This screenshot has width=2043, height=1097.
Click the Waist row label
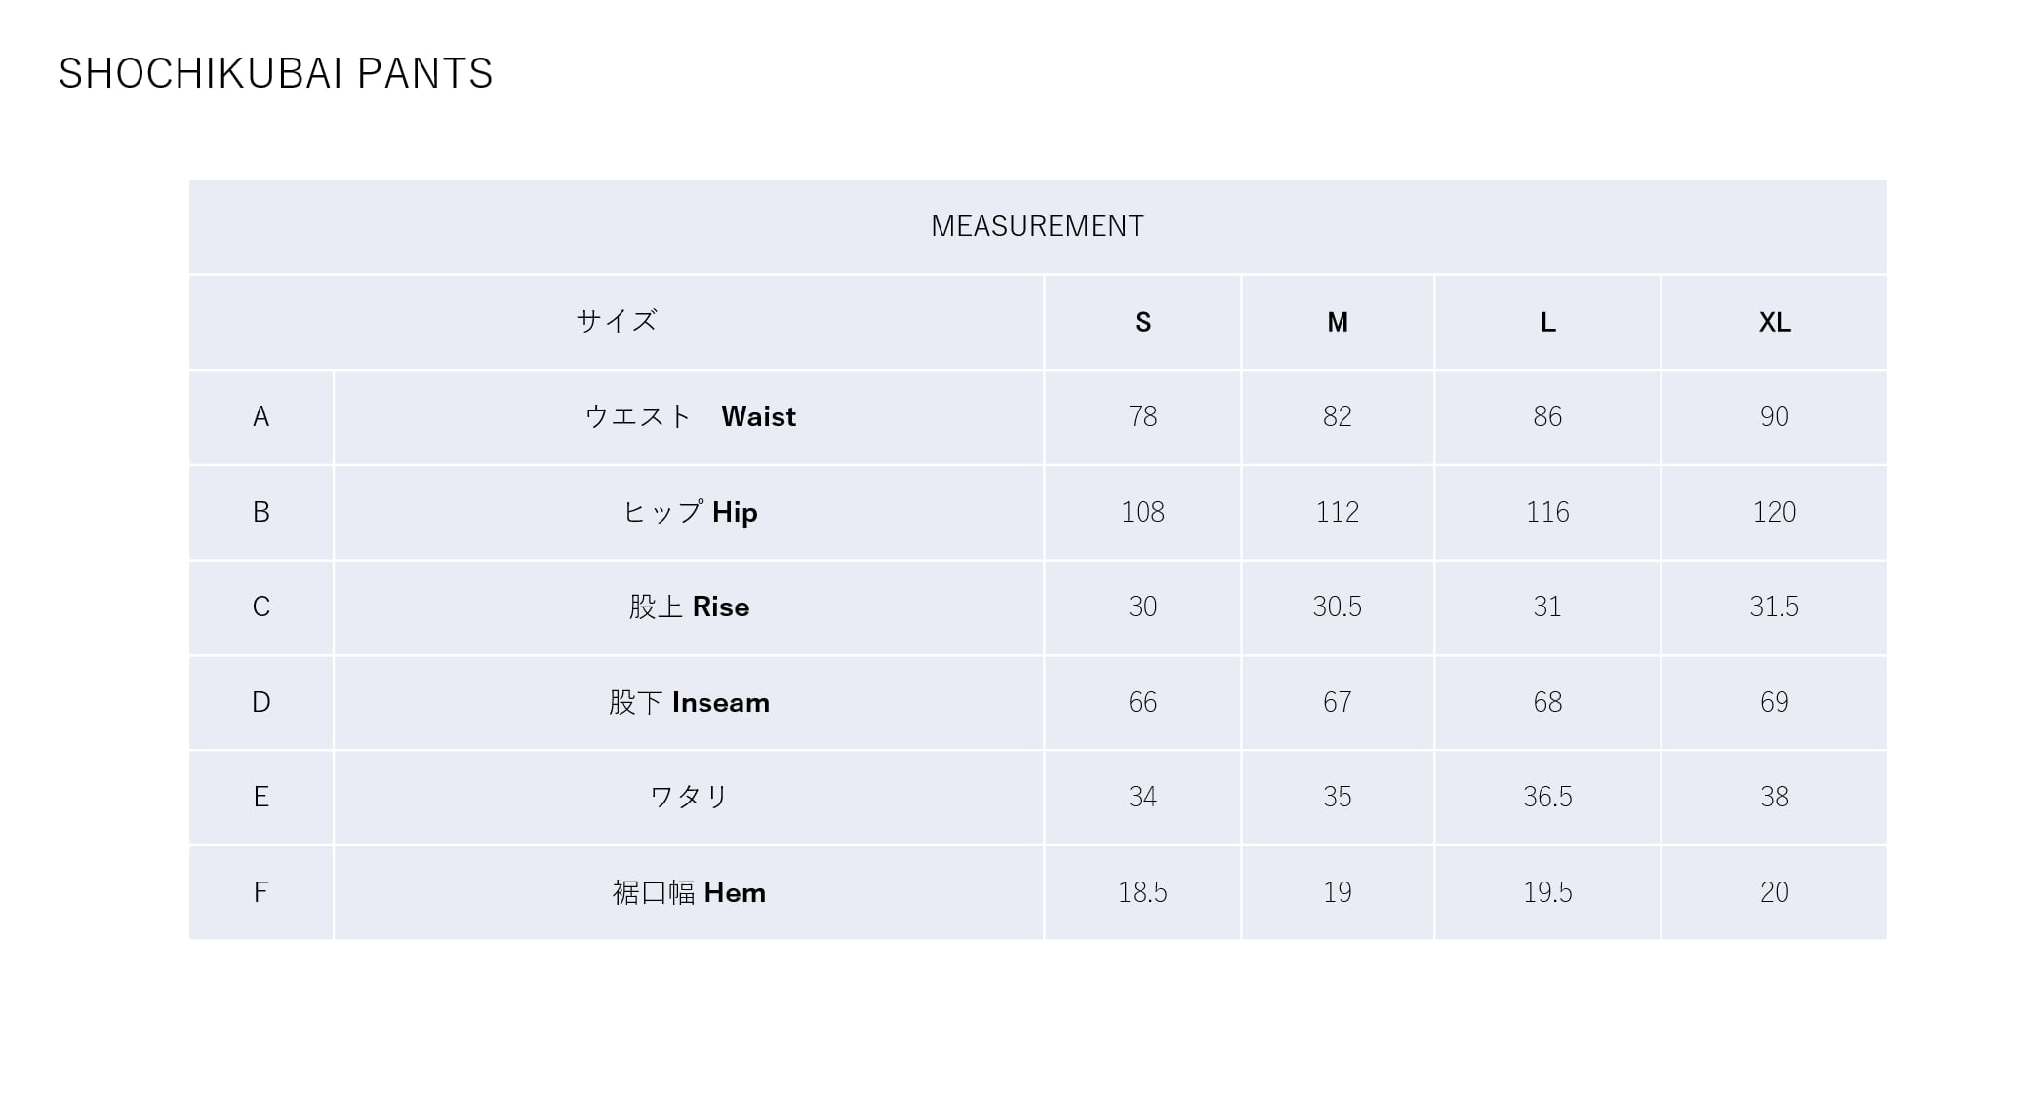coord(690,416)
